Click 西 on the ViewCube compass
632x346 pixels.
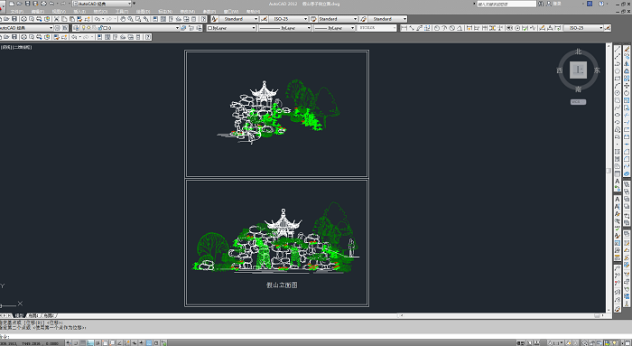560,70
